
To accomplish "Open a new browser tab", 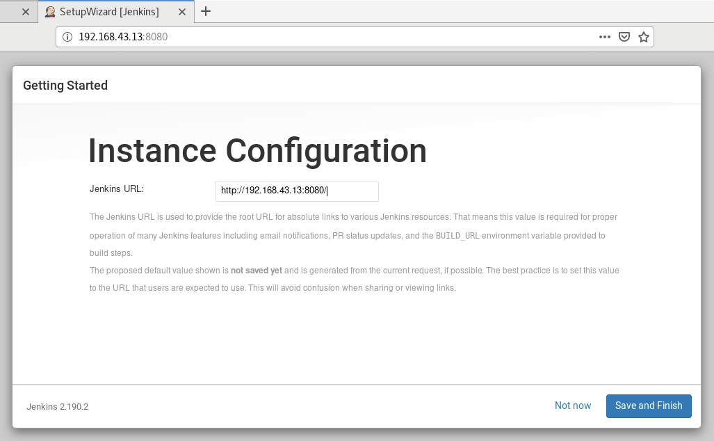I will tap(206, 11).
